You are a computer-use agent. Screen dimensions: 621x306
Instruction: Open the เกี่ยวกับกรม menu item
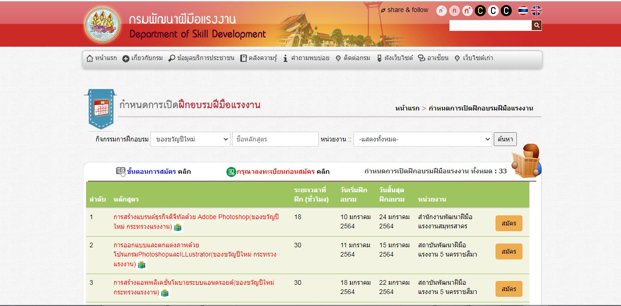[143, 58]
